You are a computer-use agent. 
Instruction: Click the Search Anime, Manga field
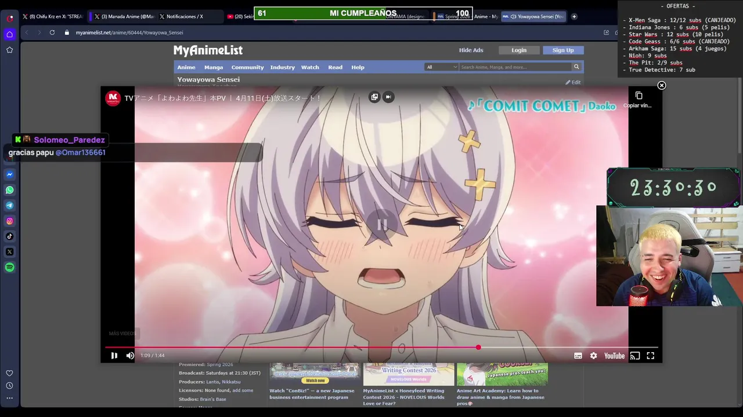click(515, 67)
